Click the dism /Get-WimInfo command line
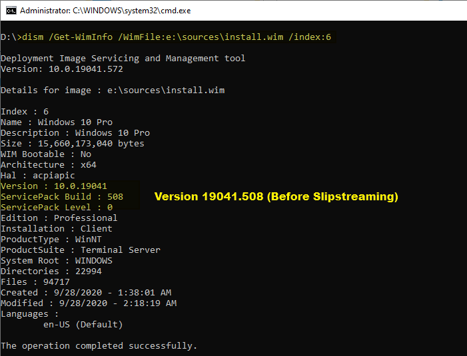The image size is (467, 356). click(166, 37)
